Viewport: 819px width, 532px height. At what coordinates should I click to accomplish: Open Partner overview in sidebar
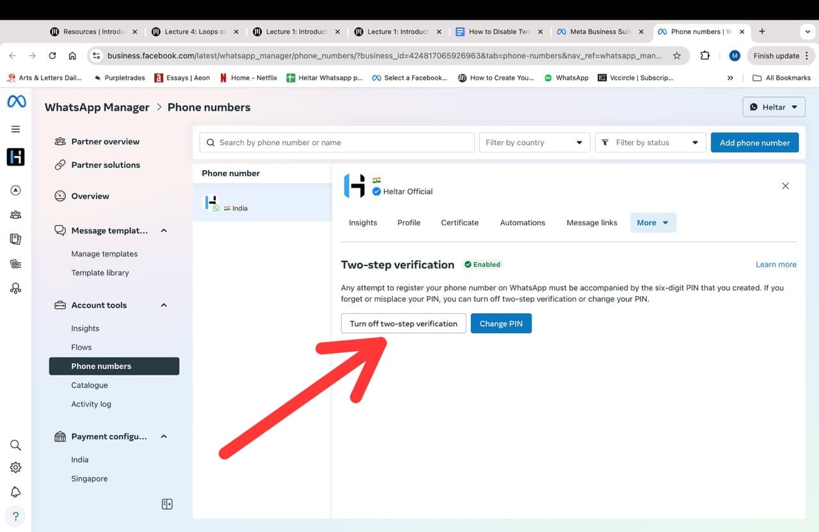(x=106, y=141)
